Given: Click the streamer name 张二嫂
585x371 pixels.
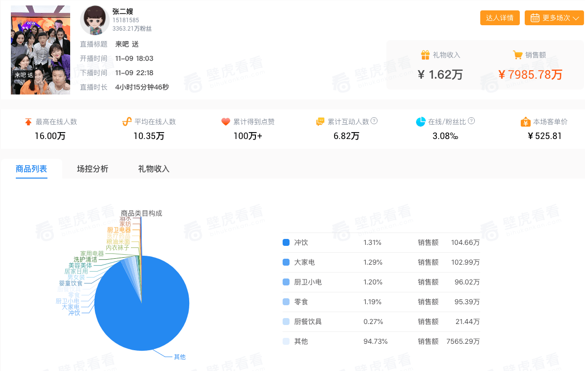Looking at the screenshot, I should click(x=123, y=11).
